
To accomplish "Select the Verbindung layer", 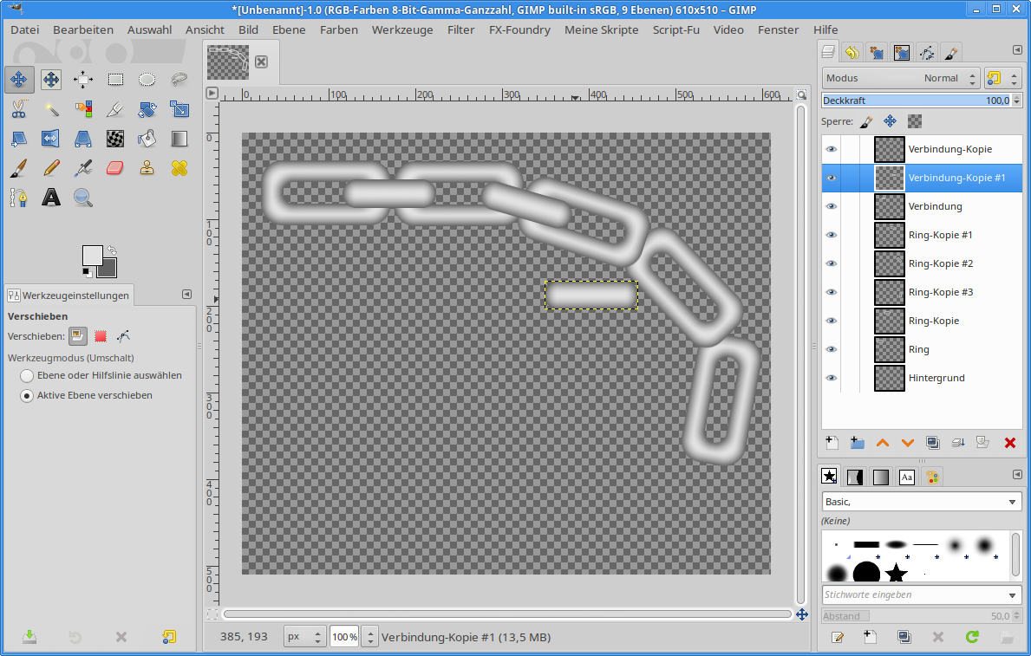I will [x=935, y=206].
